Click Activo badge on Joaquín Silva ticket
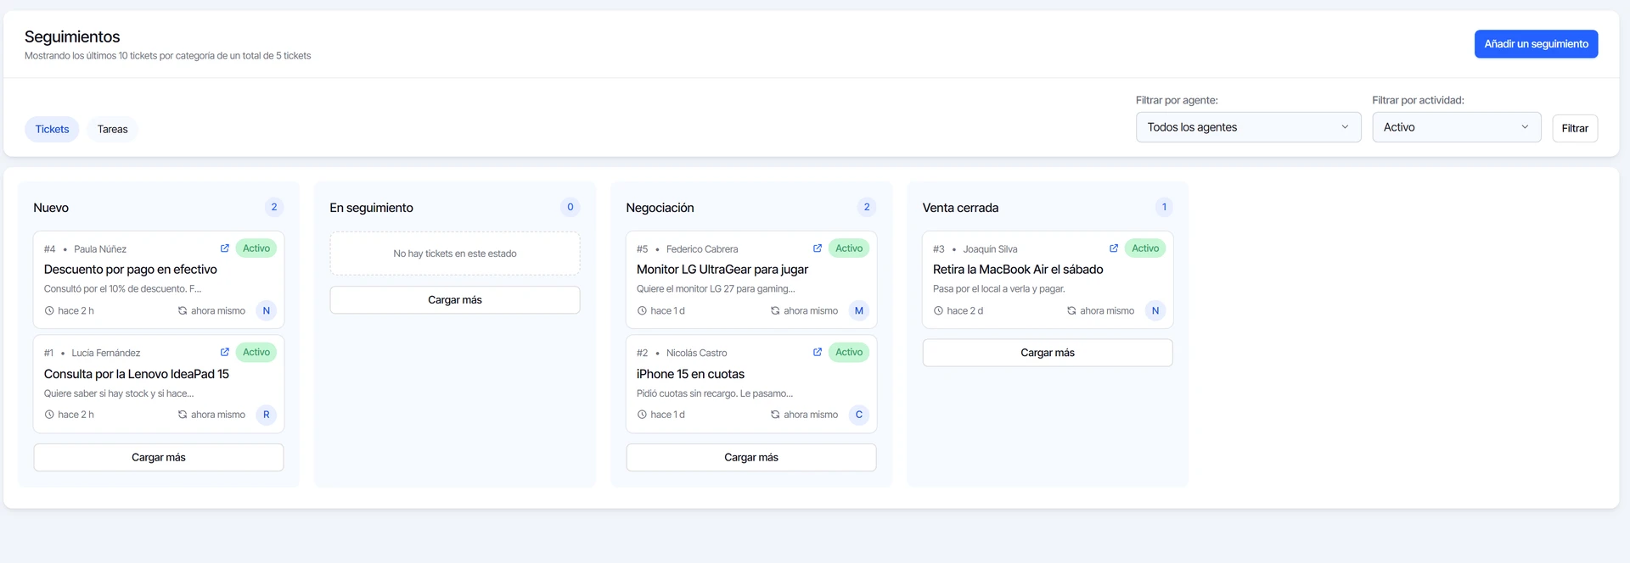The image size is (1630, 563). tap(1145, 248)
